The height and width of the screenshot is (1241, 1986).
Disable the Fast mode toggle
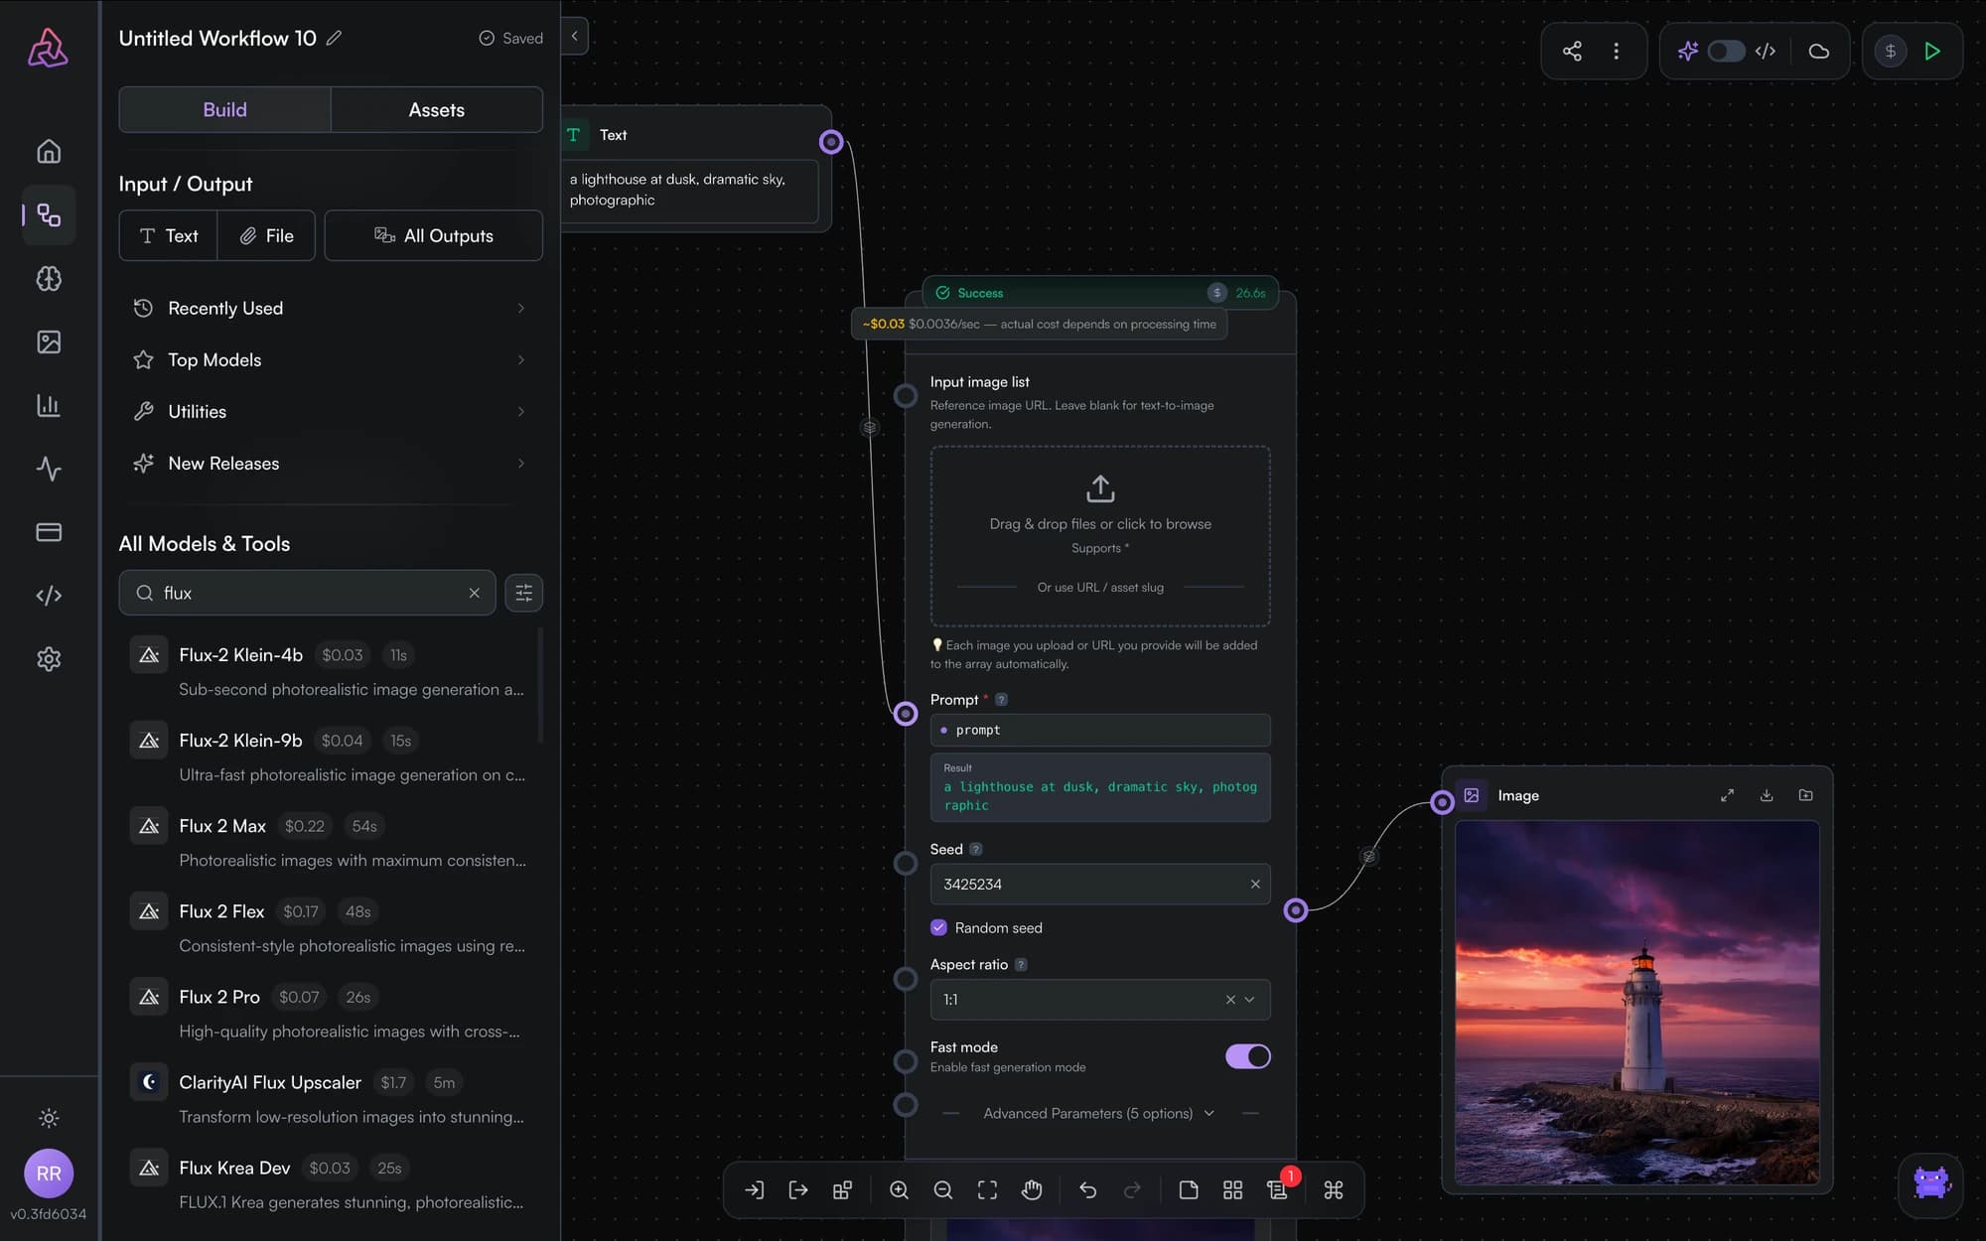click(x=1247, y=1056)
